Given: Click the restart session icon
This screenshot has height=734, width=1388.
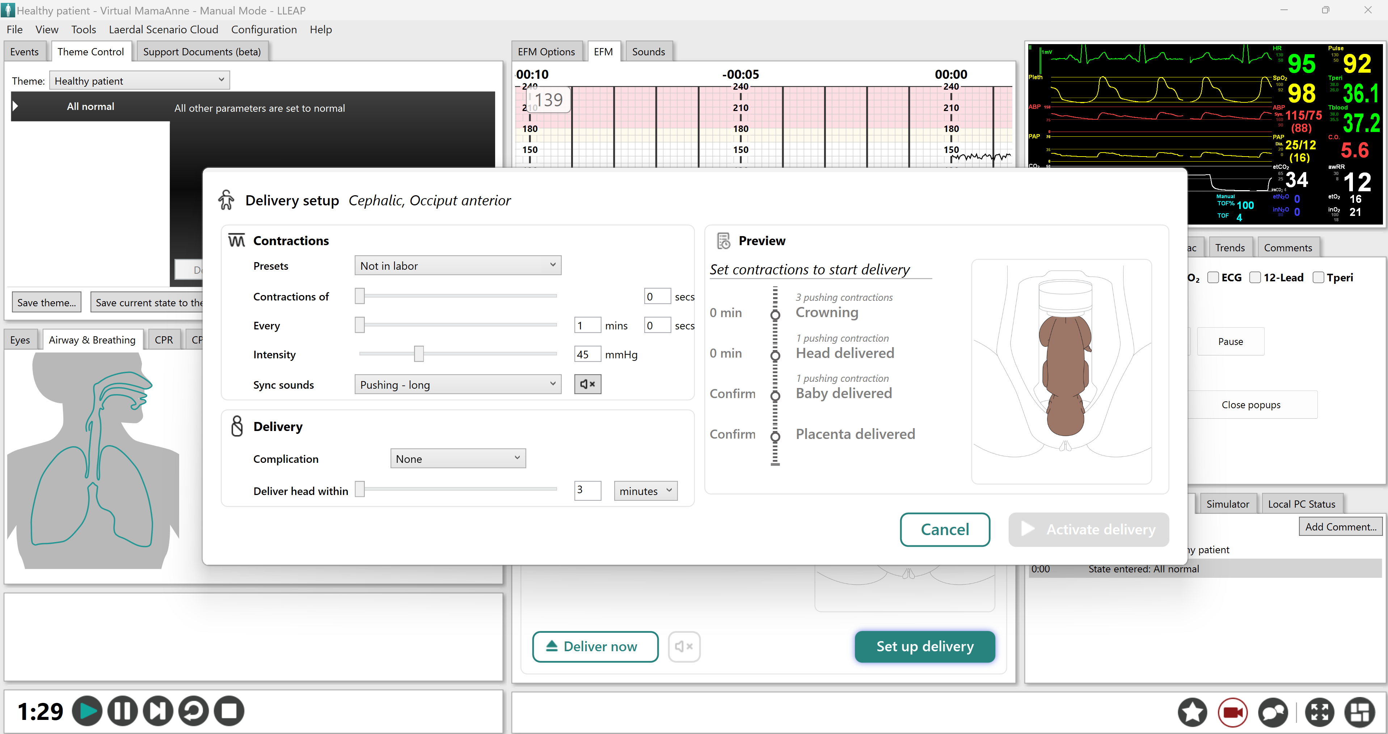Looking at the screenshot, I should 193,711.
